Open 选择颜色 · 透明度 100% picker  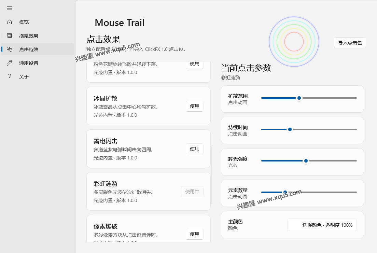pyautogui.click(x=322, y=225)
